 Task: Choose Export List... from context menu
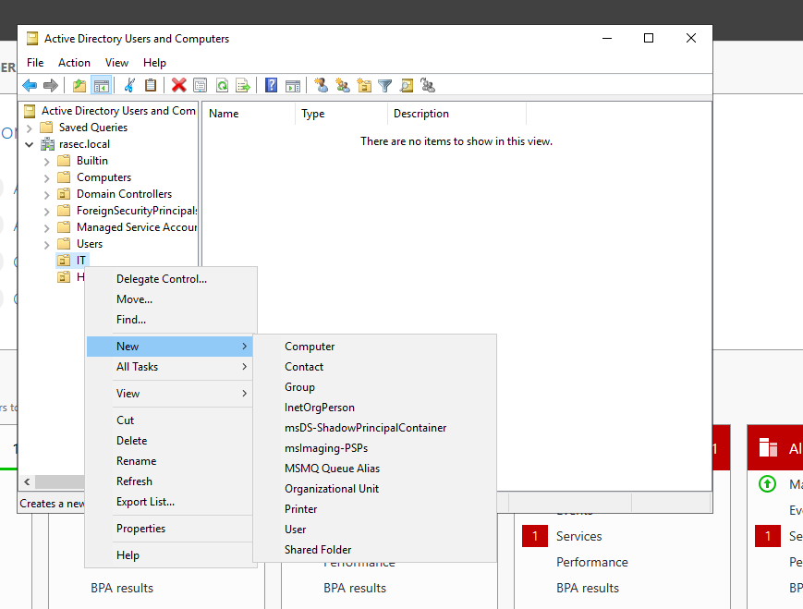[170, 502]
